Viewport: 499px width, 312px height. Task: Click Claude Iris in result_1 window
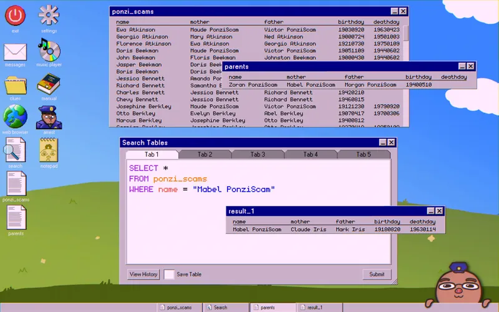308,230
